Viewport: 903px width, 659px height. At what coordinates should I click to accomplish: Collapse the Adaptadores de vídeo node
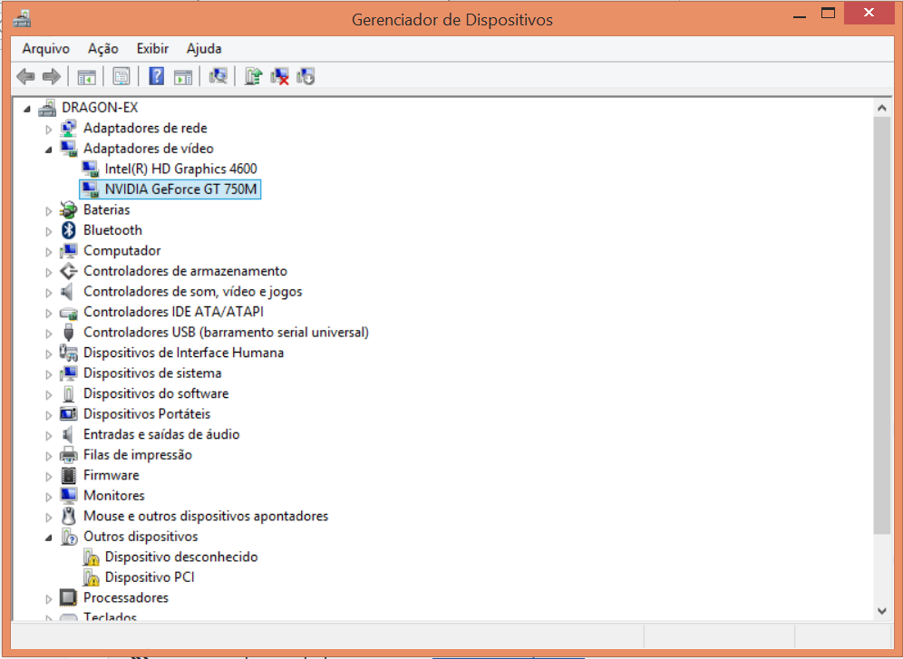click(49, 150)
